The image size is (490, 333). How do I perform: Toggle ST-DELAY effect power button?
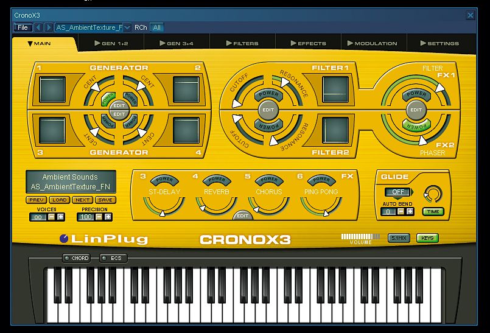(x=164, y=180)
